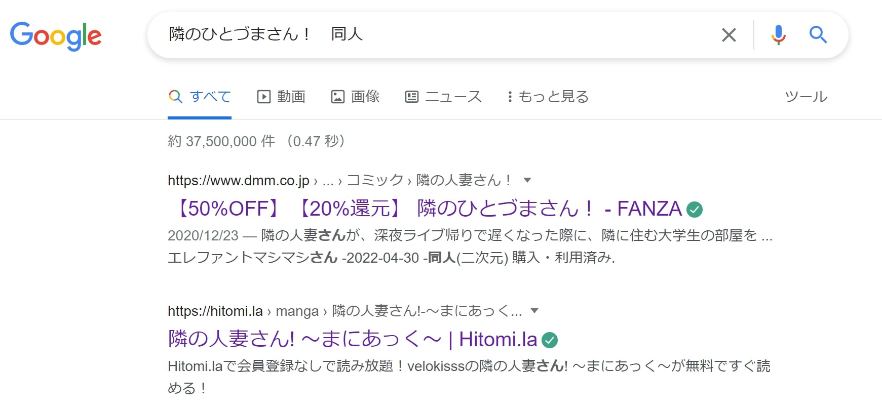Open the FANZA result title link
The image size is (882, 411).
click(x=426, y=209)
